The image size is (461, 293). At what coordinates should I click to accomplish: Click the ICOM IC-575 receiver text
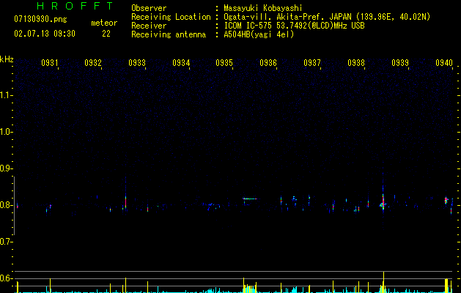click(294, 26)
